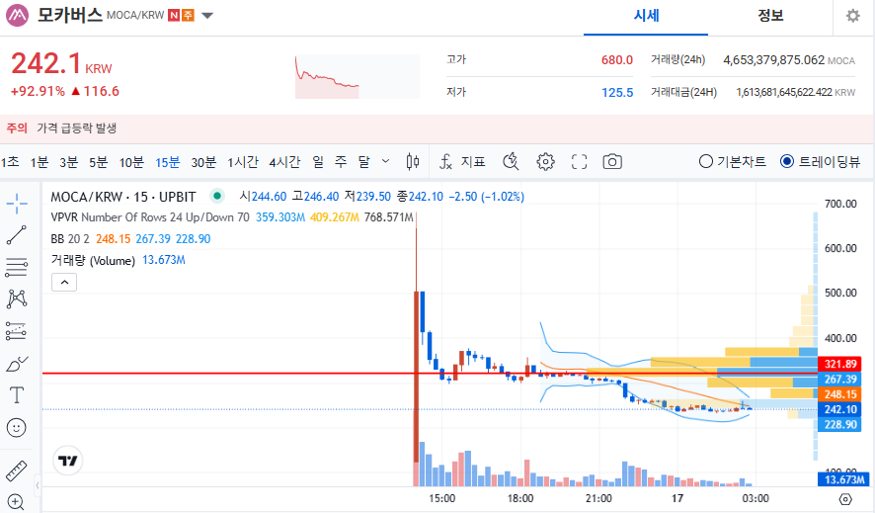
Task: Click the orange 248.15 basis label
Action: tap(839, 394)
